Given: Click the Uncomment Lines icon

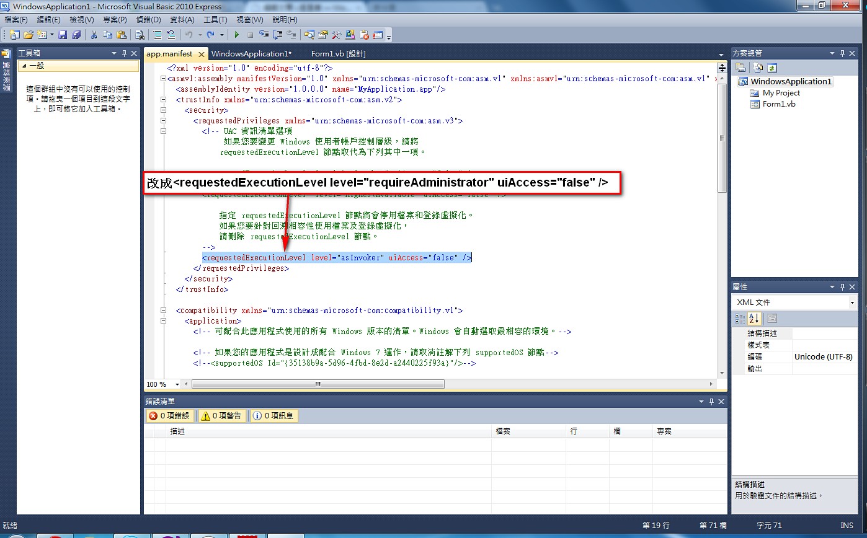Looking at the screenshot, I should pos(171,35).
